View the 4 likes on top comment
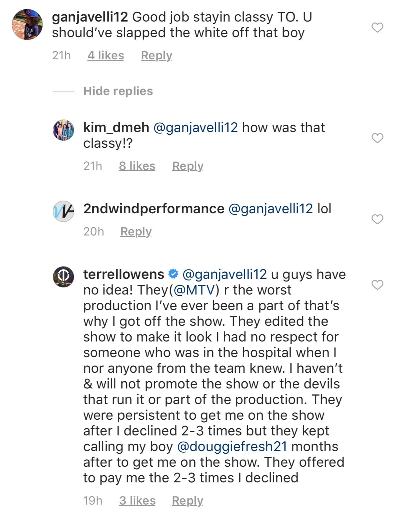This screenshot has height=515, width=405. coord(106,55)
